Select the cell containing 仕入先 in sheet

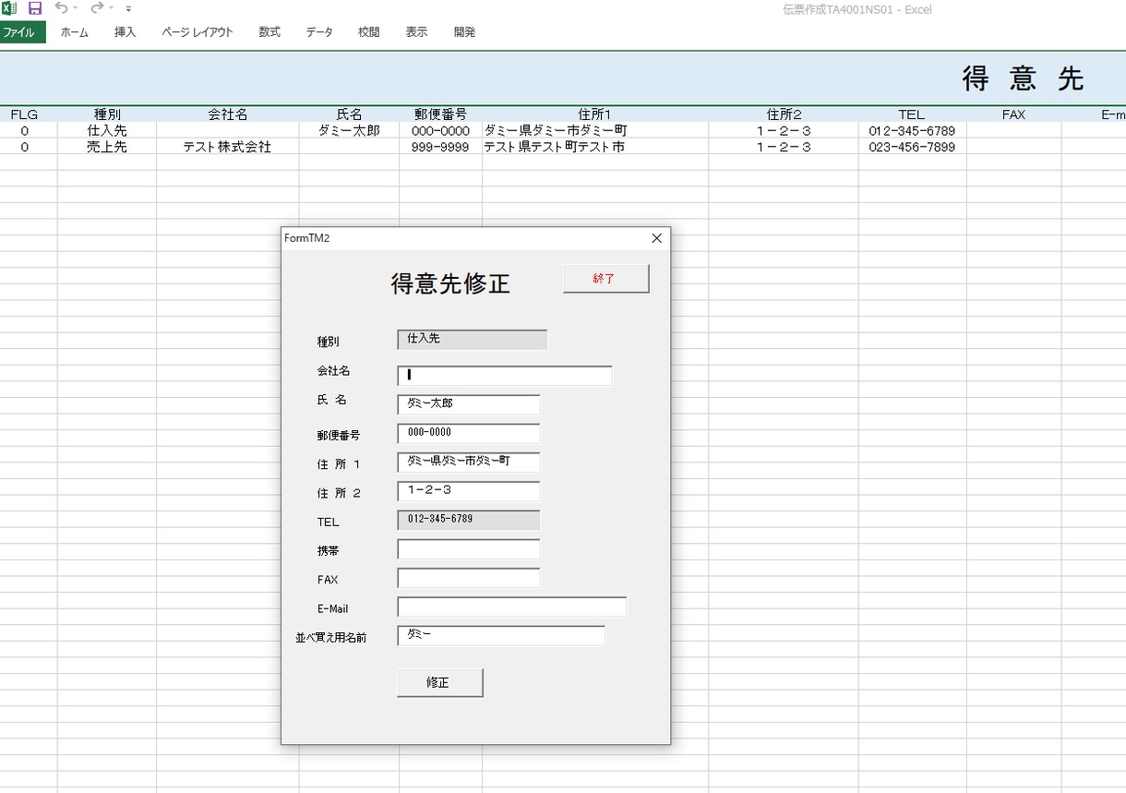click(107, 131)
